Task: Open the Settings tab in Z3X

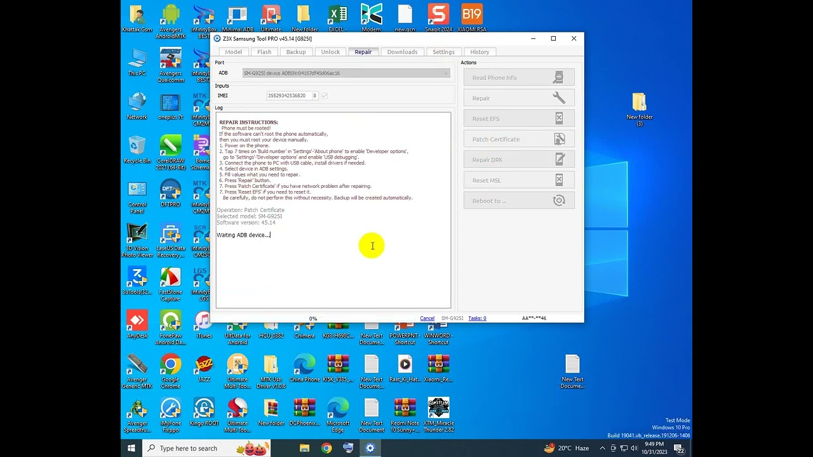Action: click(443, 52)
